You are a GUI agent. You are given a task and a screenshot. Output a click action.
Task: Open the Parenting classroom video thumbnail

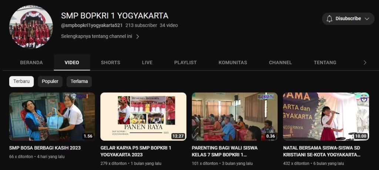235,117
